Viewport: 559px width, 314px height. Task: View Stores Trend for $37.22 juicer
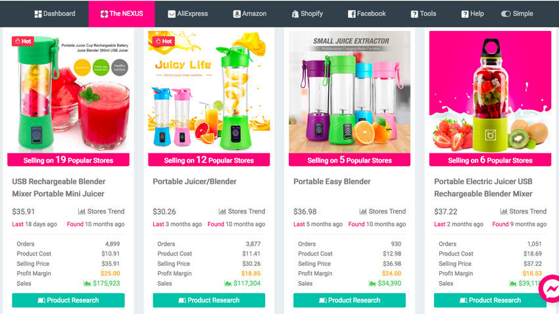click(x=523, y=211)
